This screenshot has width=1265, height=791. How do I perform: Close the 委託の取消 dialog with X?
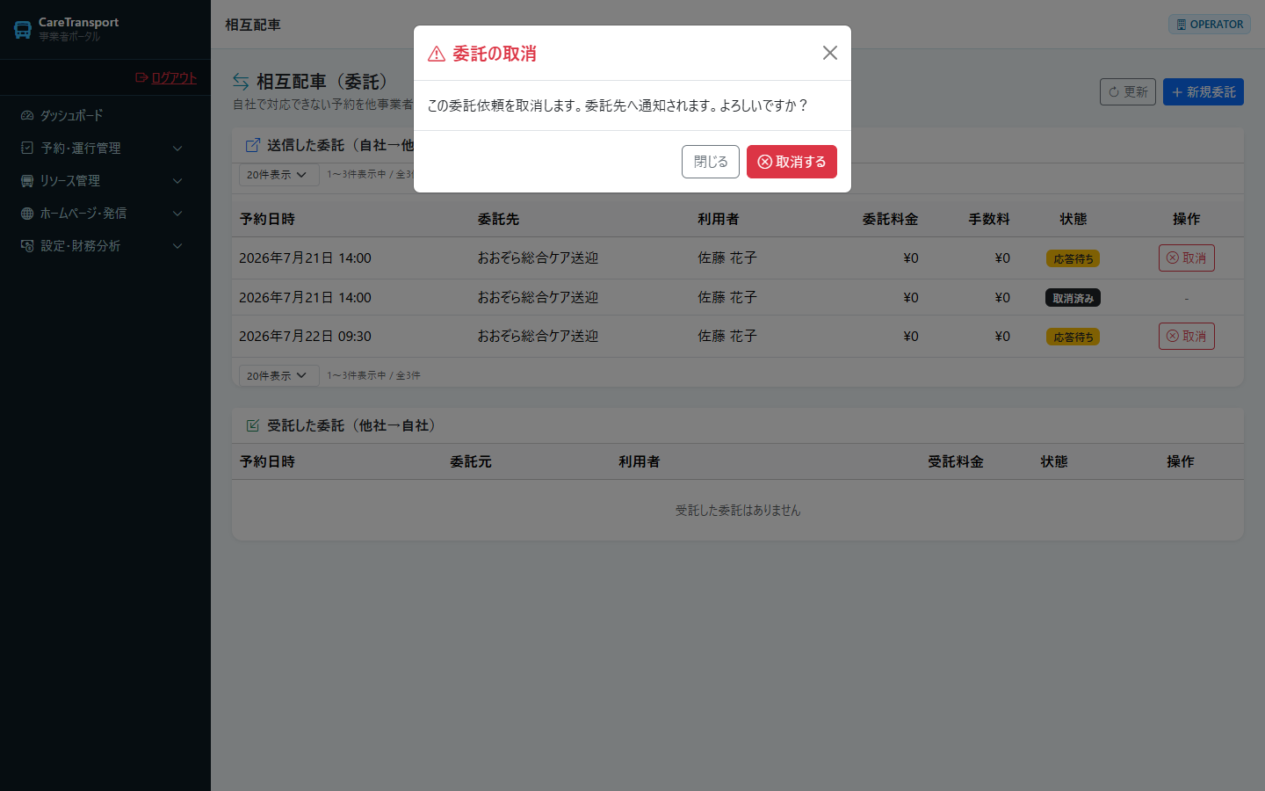(830, 53)
